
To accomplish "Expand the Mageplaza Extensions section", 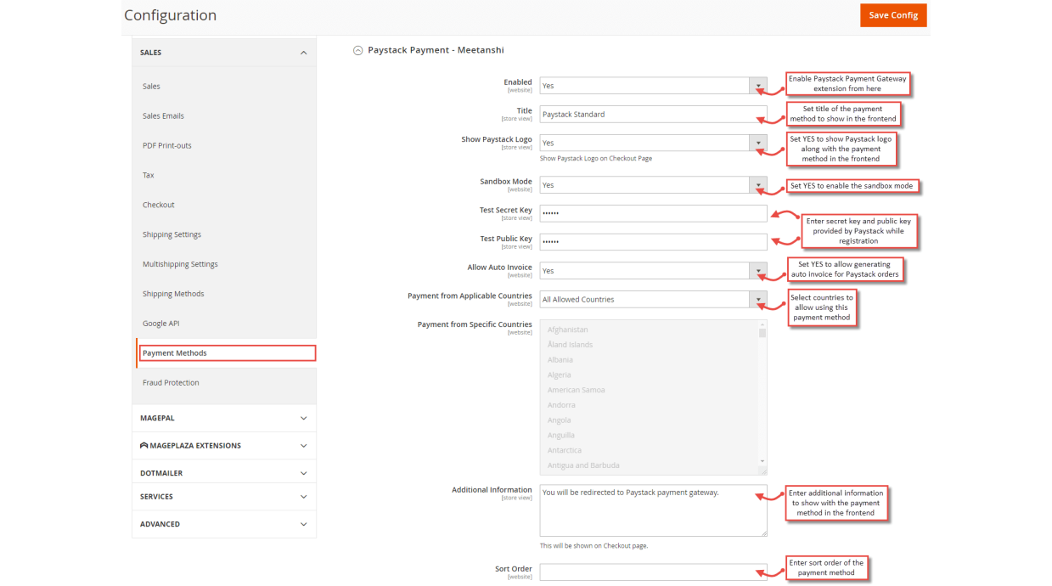I will [x=224, y=445].
